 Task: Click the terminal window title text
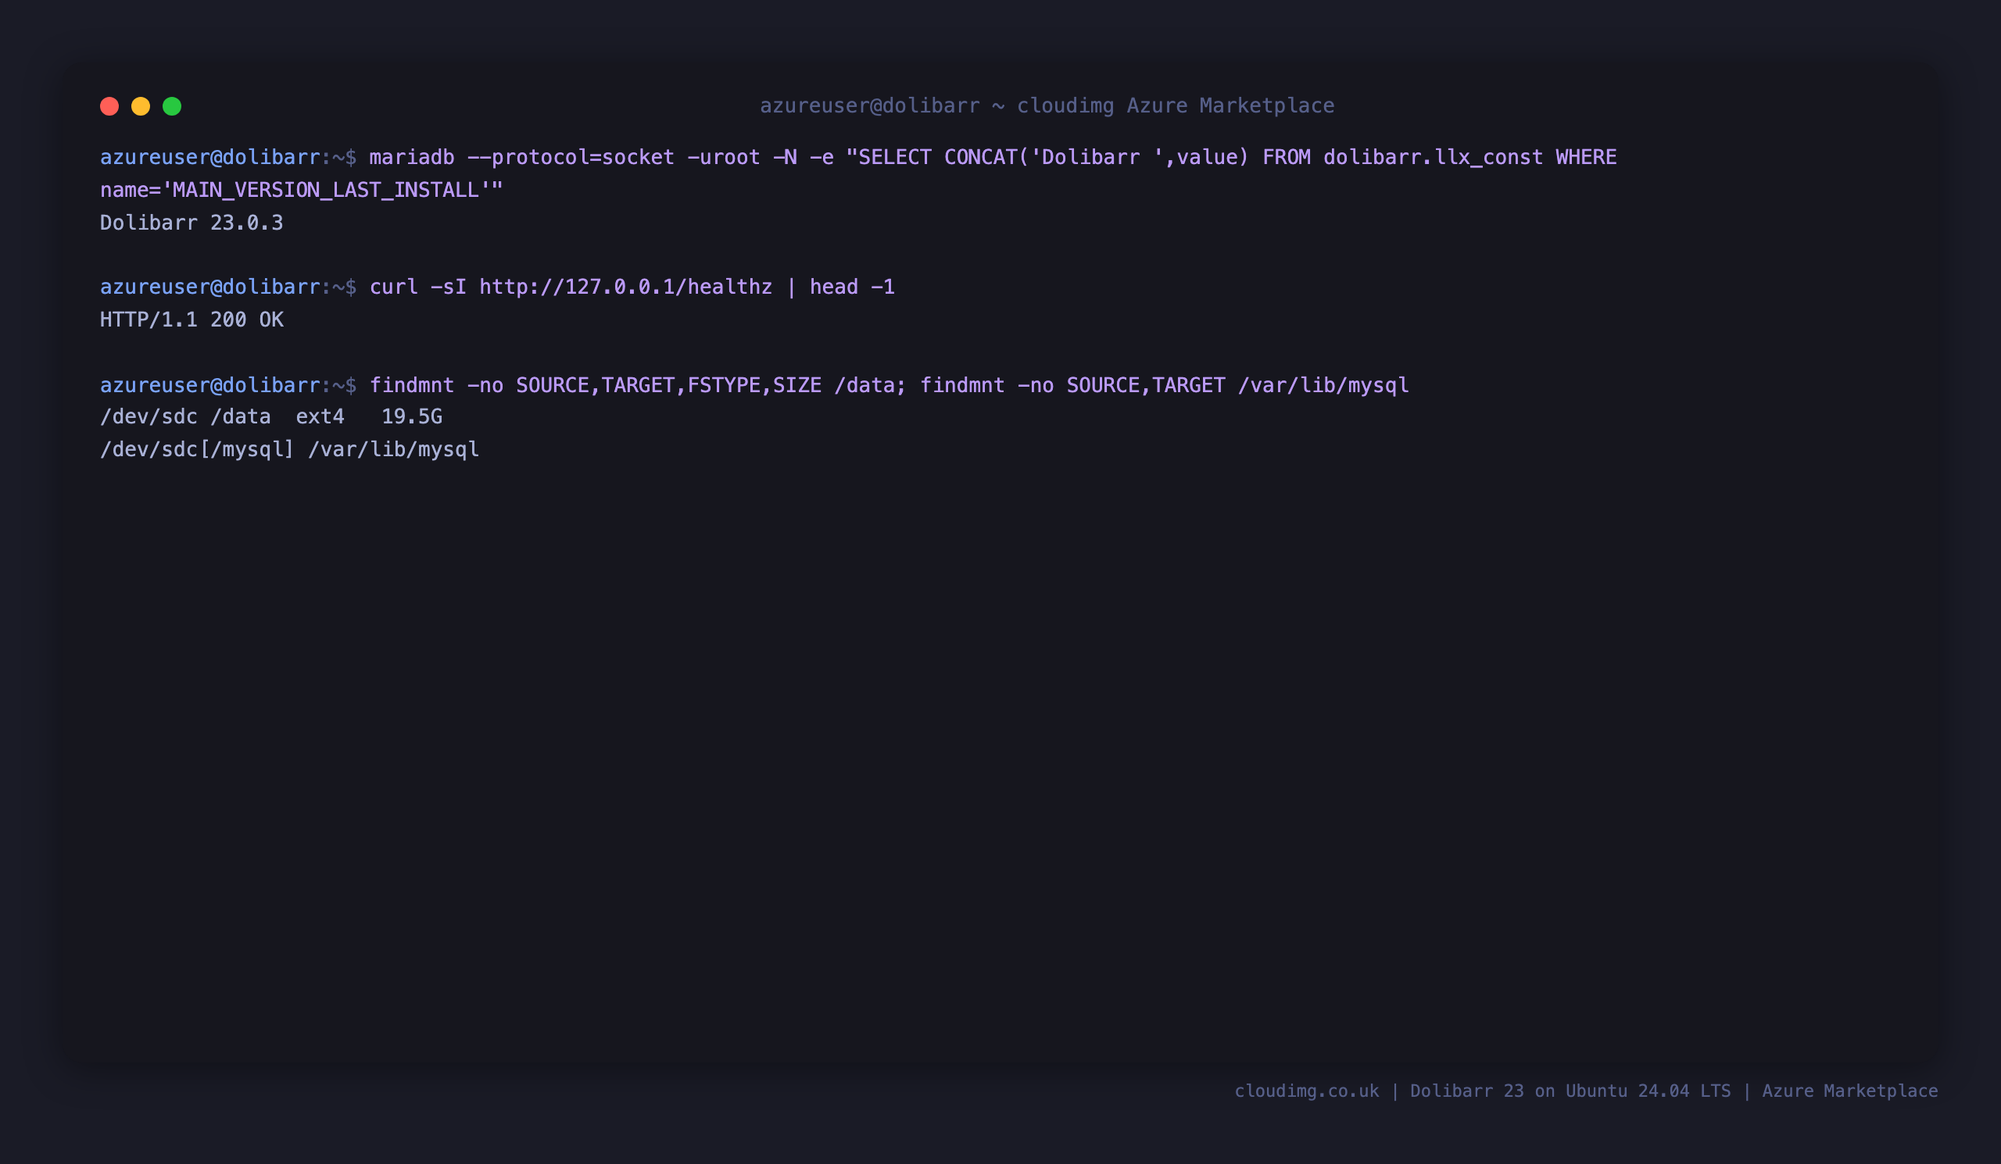point(1047,105)
